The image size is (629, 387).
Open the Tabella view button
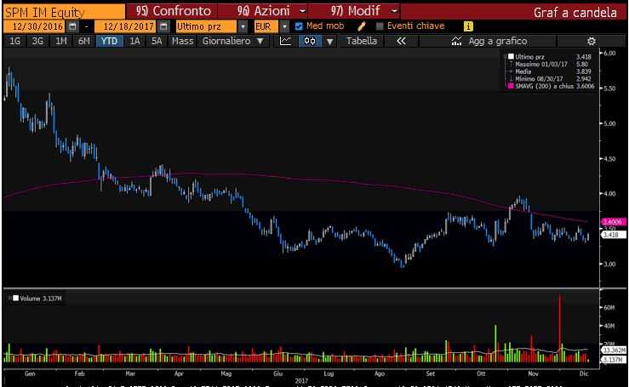click(x=362, y=41)
